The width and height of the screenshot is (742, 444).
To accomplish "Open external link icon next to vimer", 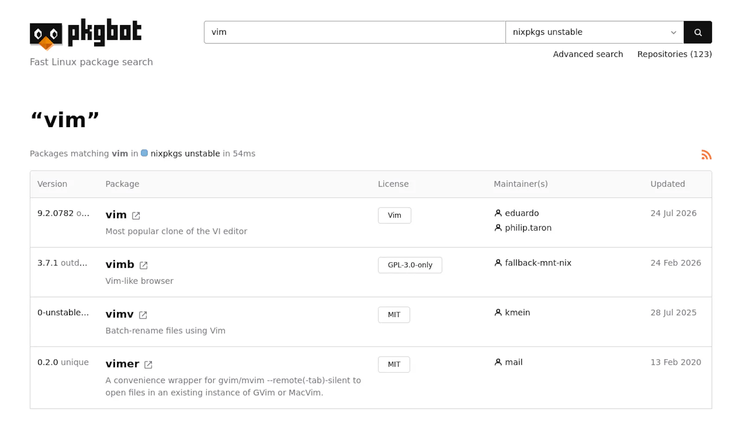I will tap(148, 365).
